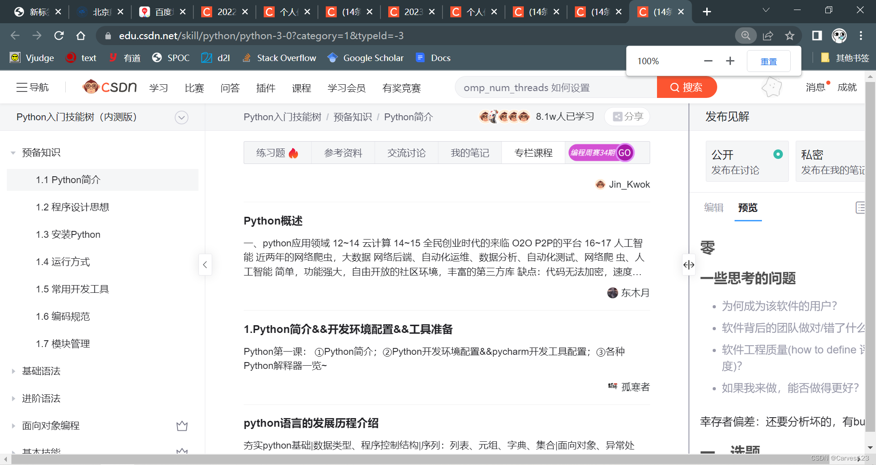Expand the 基础语法 tree section
Viewport: 876px width, 465px height.
13,371
